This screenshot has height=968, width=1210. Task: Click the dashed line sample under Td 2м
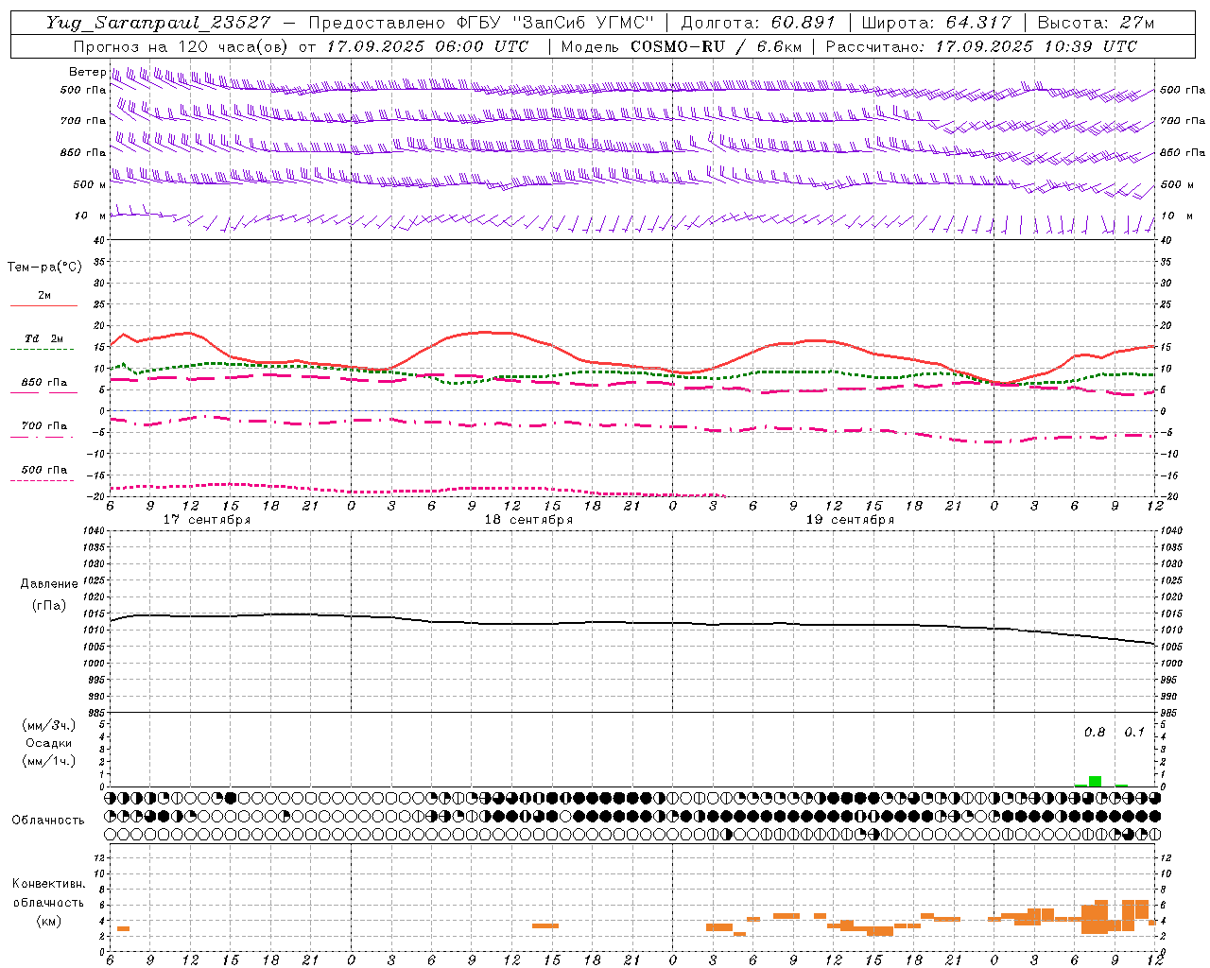[43, 349]
